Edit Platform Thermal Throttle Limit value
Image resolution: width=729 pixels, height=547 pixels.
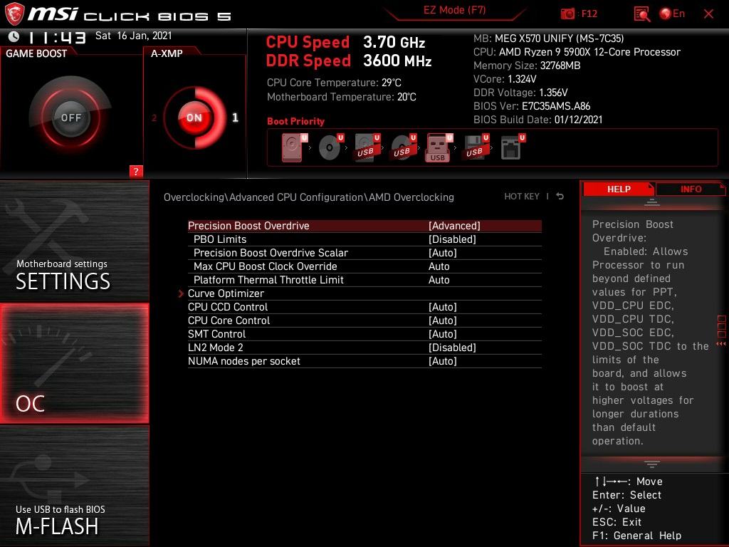point(439,279)
